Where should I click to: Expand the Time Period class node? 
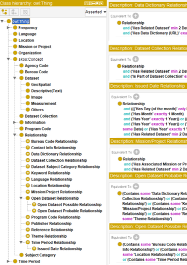click(8, 261)
